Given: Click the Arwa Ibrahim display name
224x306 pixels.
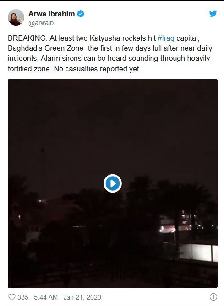Looking at the screenshot, I should [x=52, y=14].
